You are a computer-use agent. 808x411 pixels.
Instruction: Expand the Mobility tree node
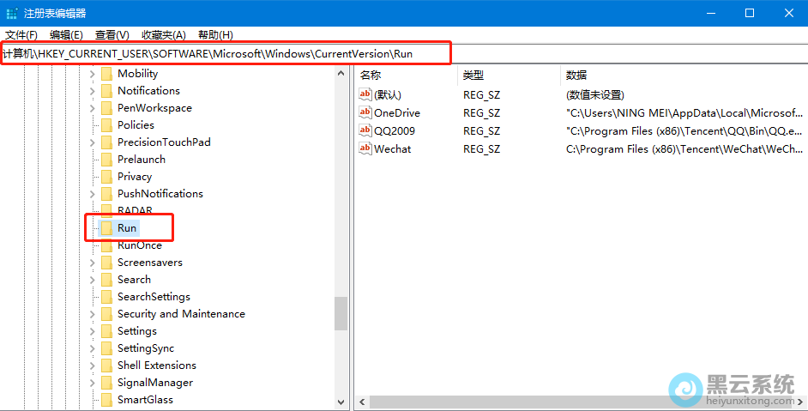coord(93,74)
